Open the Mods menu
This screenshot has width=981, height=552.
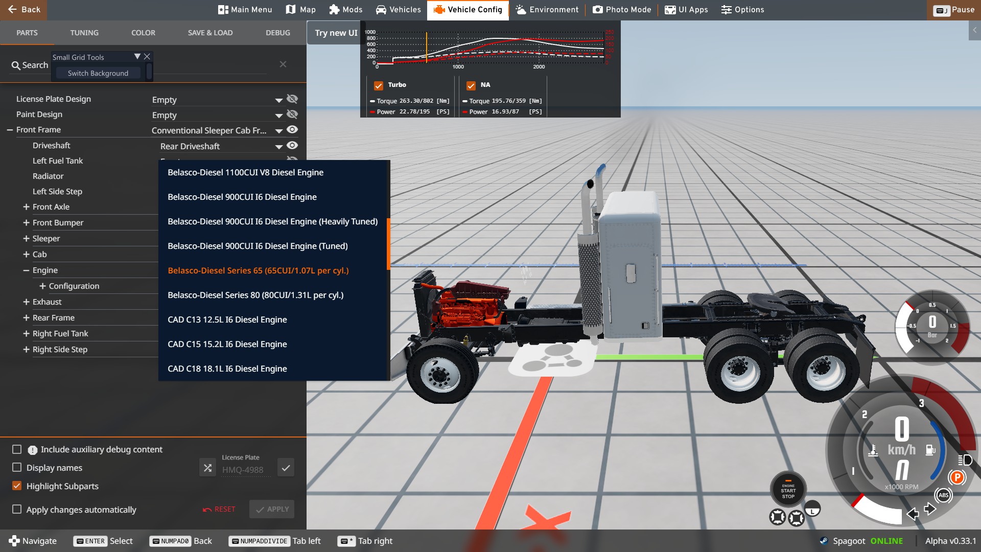pyautogui.click(x=345, y=10)
